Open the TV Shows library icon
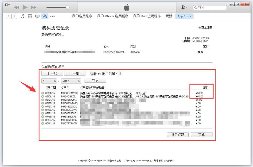 (x=37, y=16)
